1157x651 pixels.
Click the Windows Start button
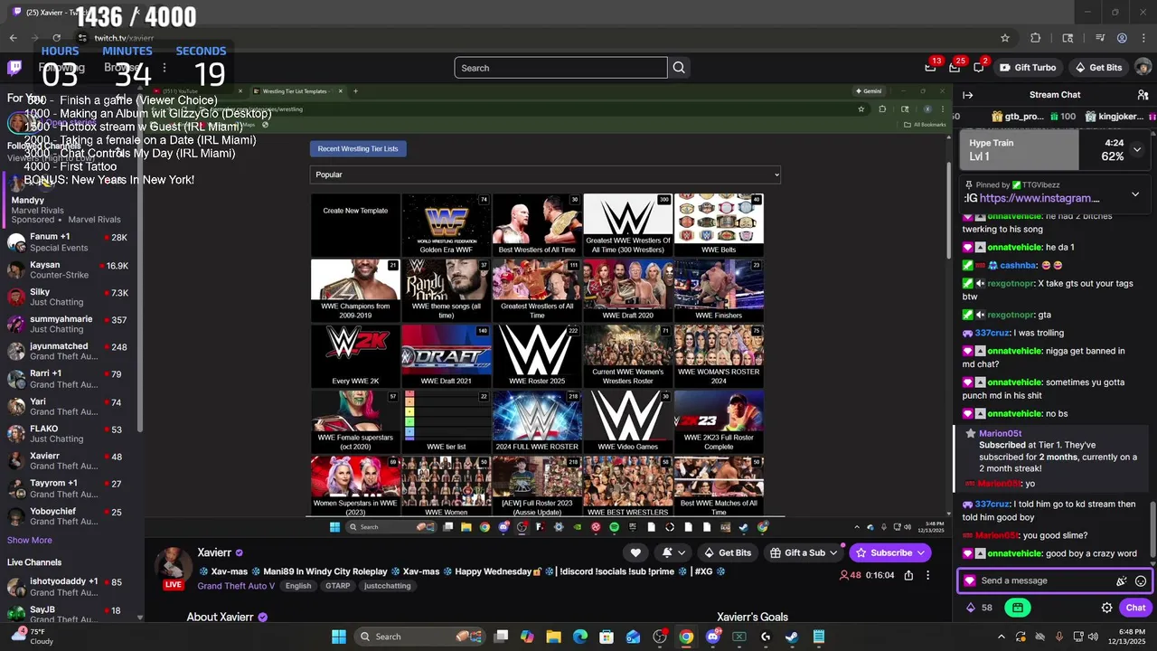tap(338, 637)
